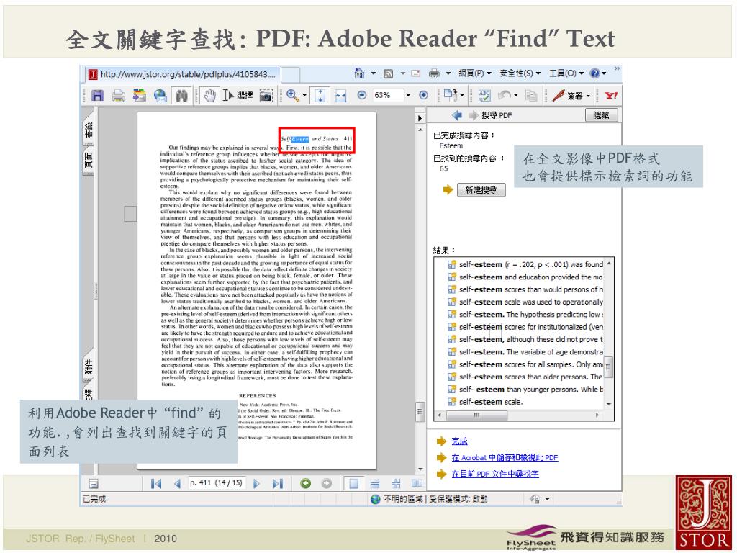
Task: Open the 網頁(P) menu
Action: [475, 73]
